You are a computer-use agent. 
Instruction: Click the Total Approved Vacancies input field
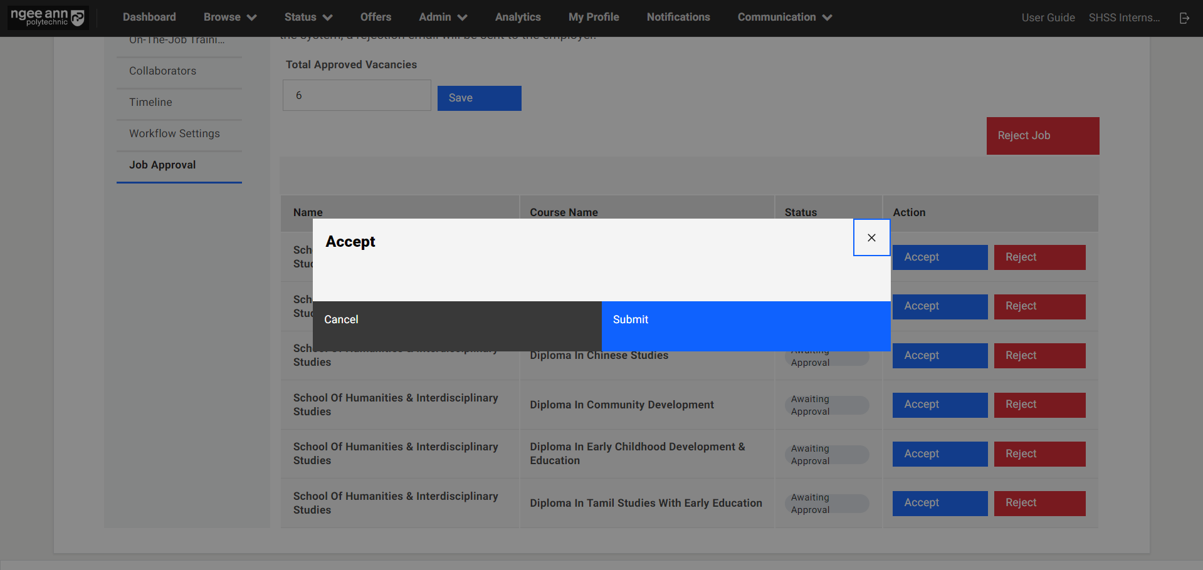click(x=356, y=95)
